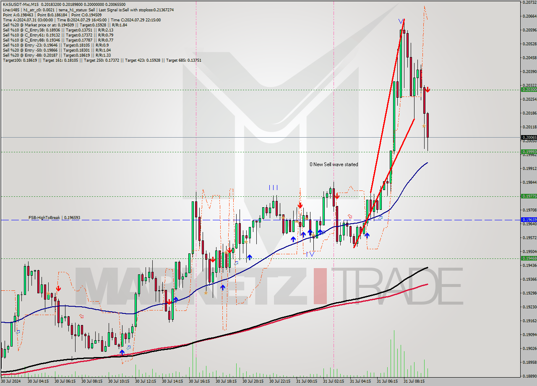This screenshot has height=386, width=537.
Task: Click the '30 Jul 18:15' time axis label
Action: coord(226,382)
